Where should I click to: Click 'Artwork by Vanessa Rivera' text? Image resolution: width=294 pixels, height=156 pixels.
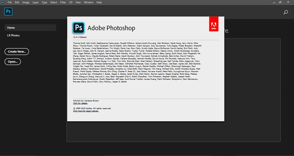86,101
